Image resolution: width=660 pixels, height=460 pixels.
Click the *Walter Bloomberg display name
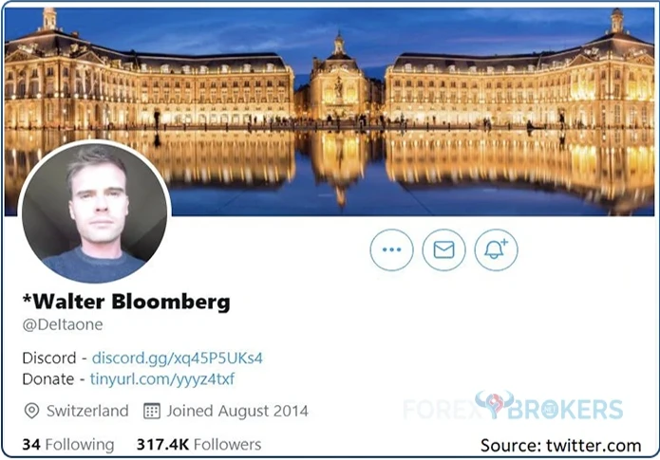pyautogui.click(x=126, y=302)
